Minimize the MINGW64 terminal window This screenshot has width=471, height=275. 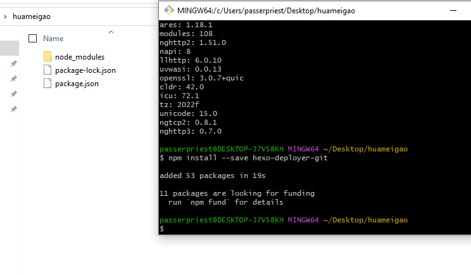453,10
